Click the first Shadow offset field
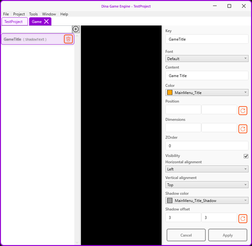 tap(183, 217)
